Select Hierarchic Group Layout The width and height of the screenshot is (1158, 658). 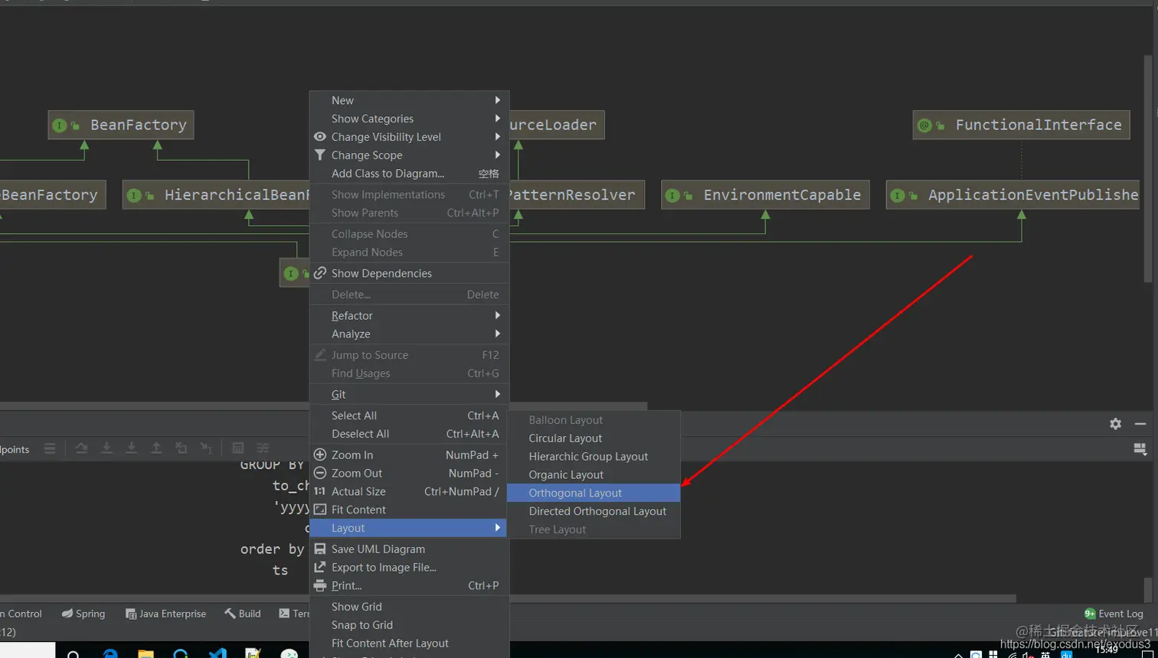click(x=594, y=456)
